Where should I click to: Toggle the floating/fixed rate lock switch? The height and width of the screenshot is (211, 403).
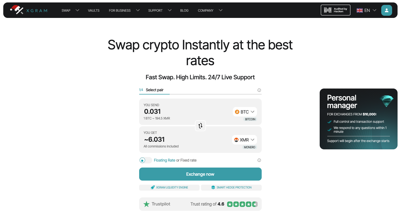(146, 160)
